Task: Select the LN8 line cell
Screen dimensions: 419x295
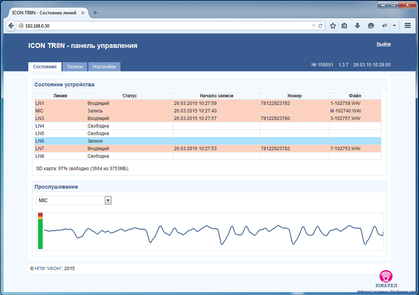Action: 61,156
